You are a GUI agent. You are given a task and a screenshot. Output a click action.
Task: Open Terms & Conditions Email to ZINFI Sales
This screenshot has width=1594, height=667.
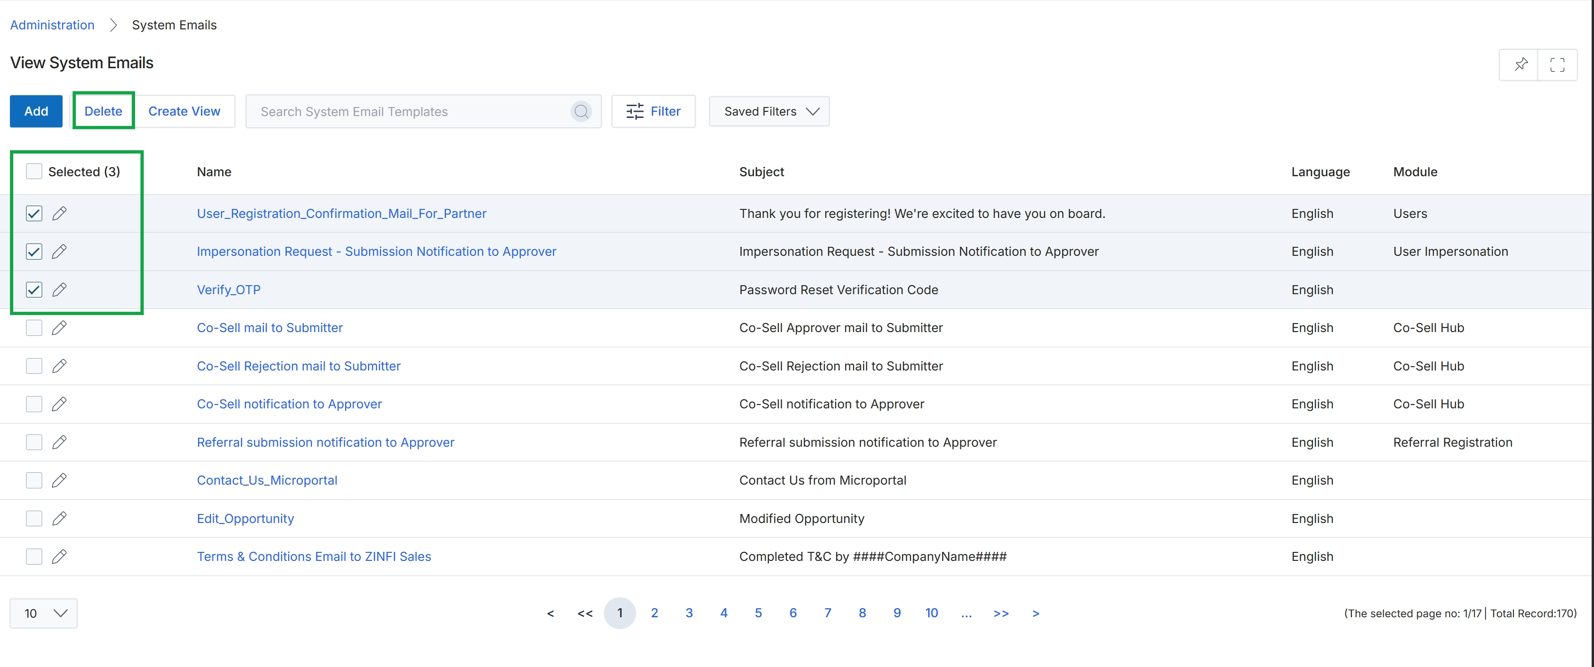click(314, 556)
